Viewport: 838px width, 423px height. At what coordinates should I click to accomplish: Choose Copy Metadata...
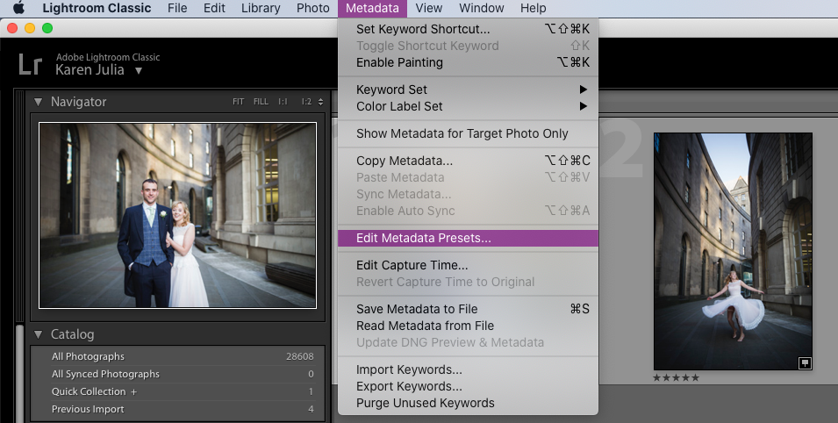pos(468,161)
